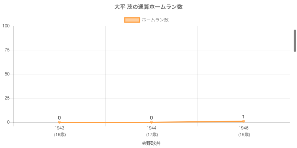297x148 pixels.
Task: Click the 1944 x-axis label
Action: point(151,128)
